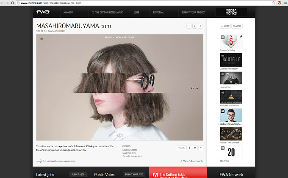288x178 pixels.
Task: Open http://masahiromaruyama.com link
Action: point(59,161)
